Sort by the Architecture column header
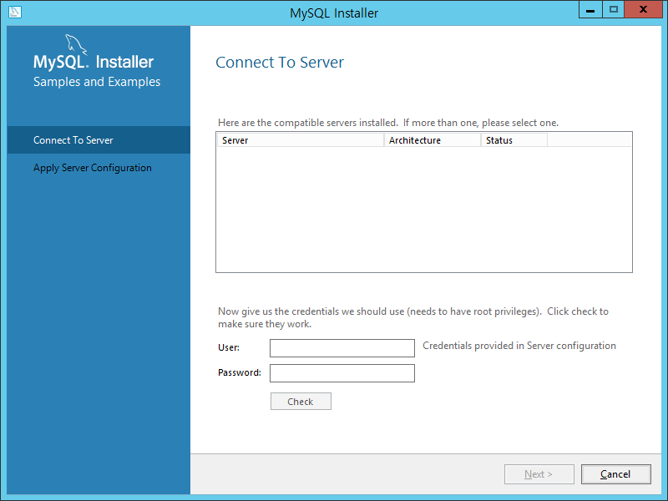This screenshot has height=501, width=668. click(433, 140)
